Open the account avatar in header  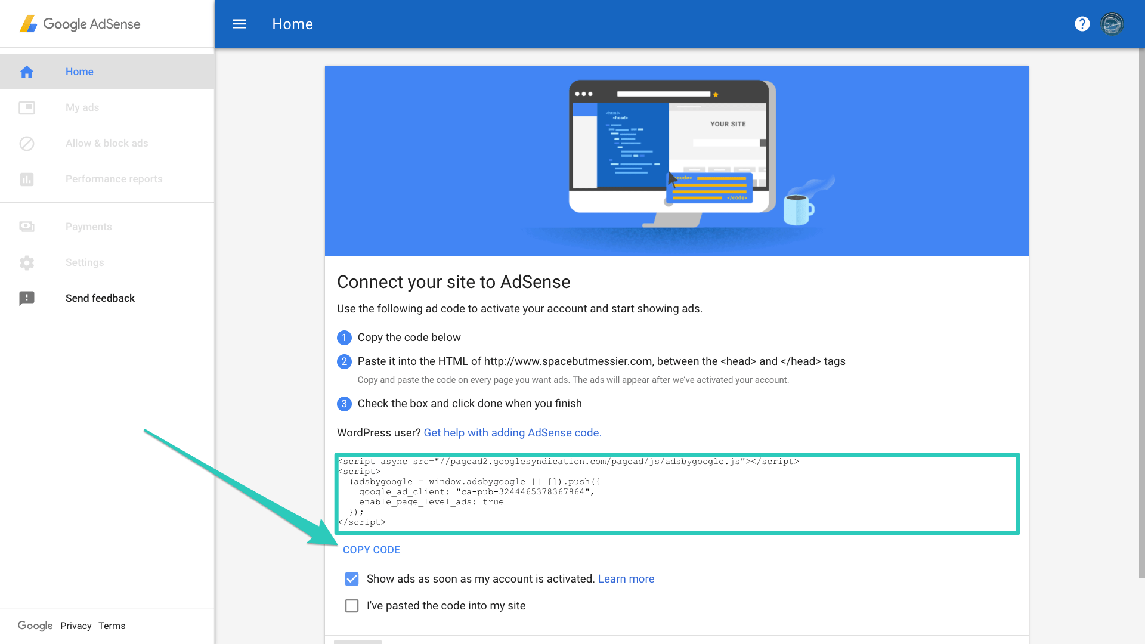(1112, 24)
